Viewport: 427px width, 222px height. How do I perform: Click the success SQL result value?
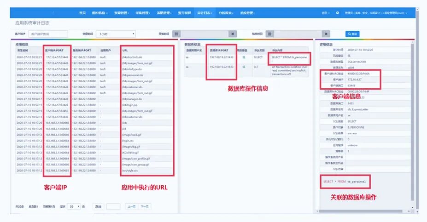pos(352,133)
